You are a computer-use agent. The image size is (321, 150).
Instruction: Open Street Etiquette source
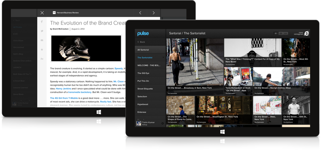(x=150, y=89)
